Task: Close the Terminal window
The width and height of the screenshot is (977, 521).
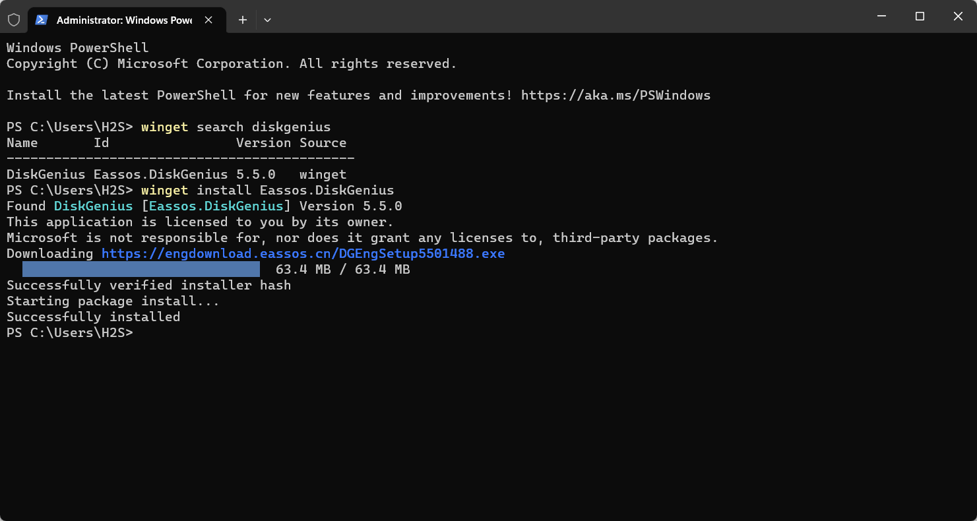Action: pyautogui.click(x=958, y=16)
